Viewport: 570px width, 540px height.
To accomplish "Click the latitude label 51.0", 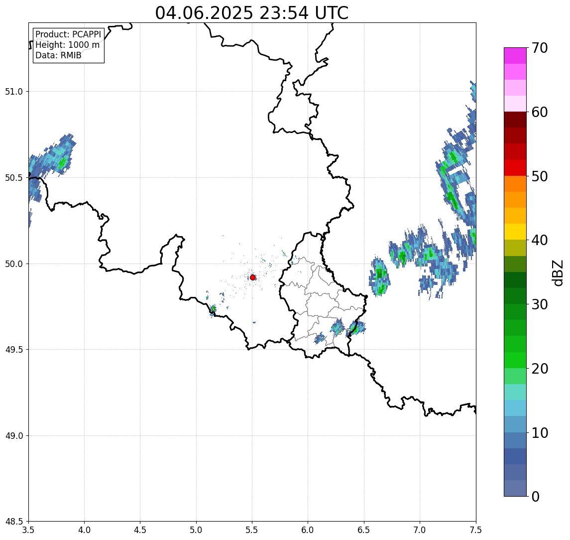I will coord(13,92).
